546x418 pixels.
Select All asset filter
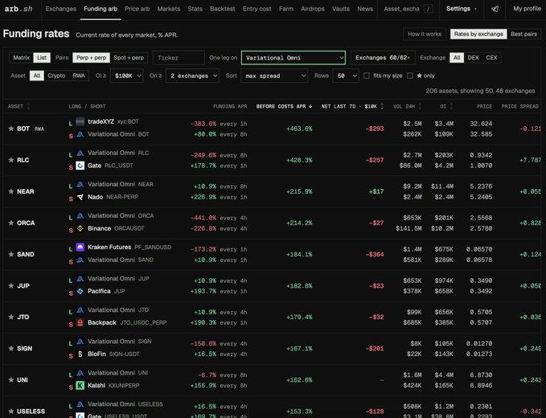point(37,76)
